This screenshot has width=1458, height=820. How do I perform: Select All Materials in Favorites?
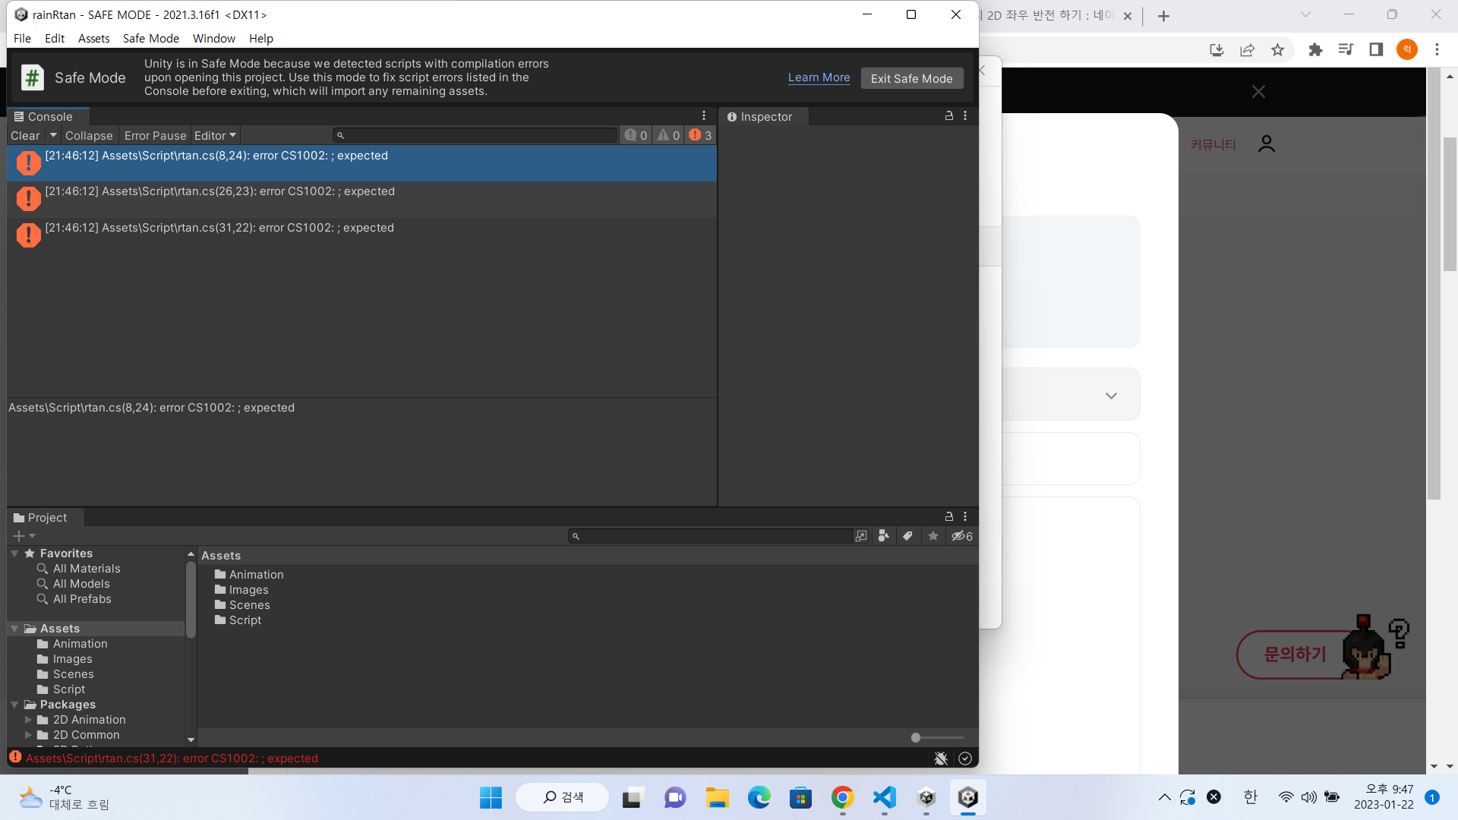(87, 569)
